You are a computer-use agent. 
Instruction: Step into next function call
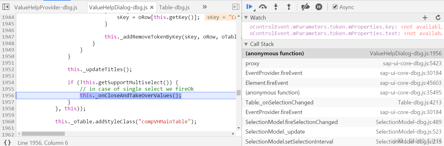(x=276, y=7)
